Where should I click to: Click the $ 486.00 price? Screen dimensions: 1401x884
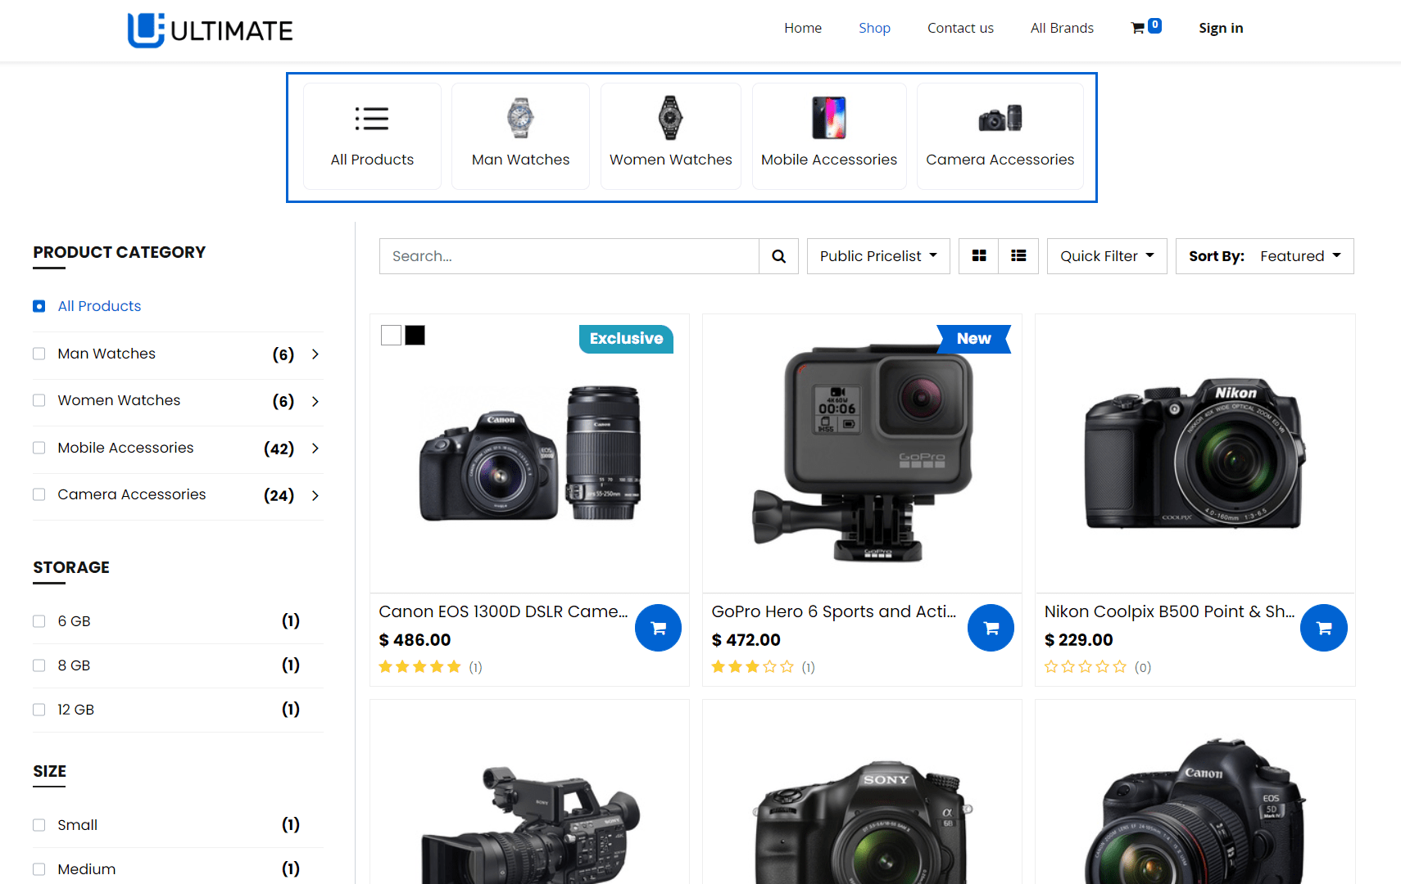[415, 640]
